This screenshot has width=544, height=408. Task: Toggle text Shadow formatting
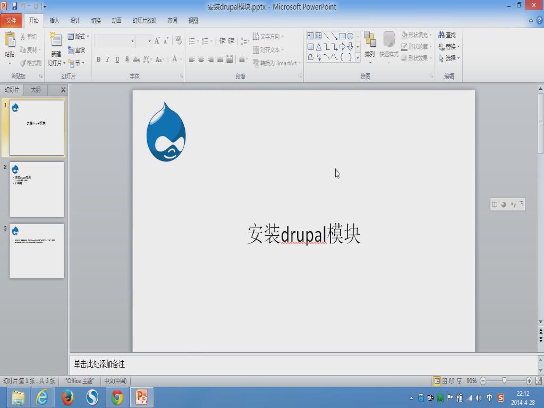click(x=127, y=59)
